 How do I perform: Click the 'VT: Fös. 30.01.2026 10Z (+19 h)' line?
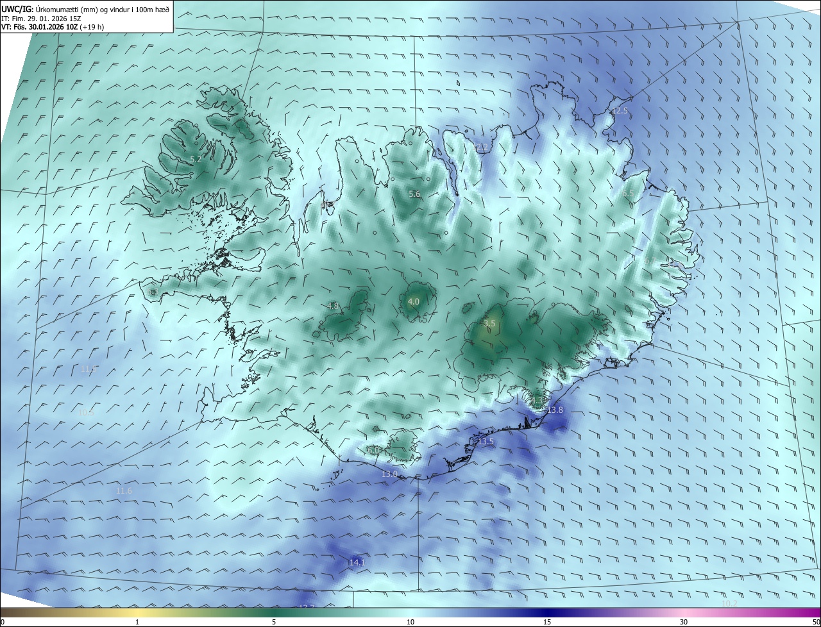(53, 27)
